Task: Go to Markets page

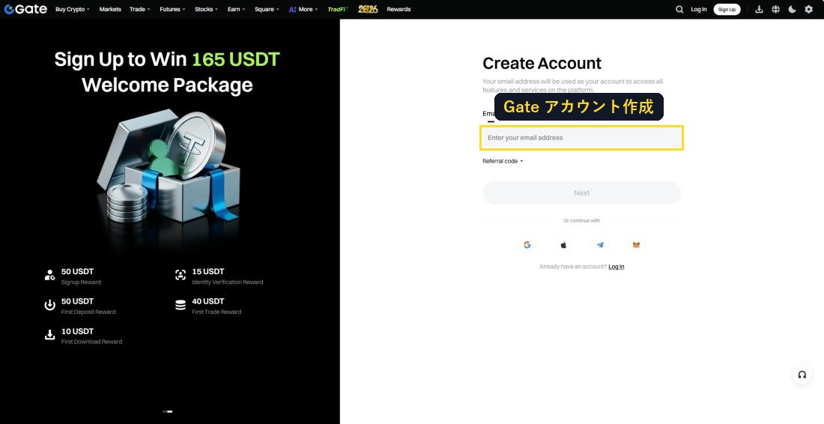Action: click(110, 10)
